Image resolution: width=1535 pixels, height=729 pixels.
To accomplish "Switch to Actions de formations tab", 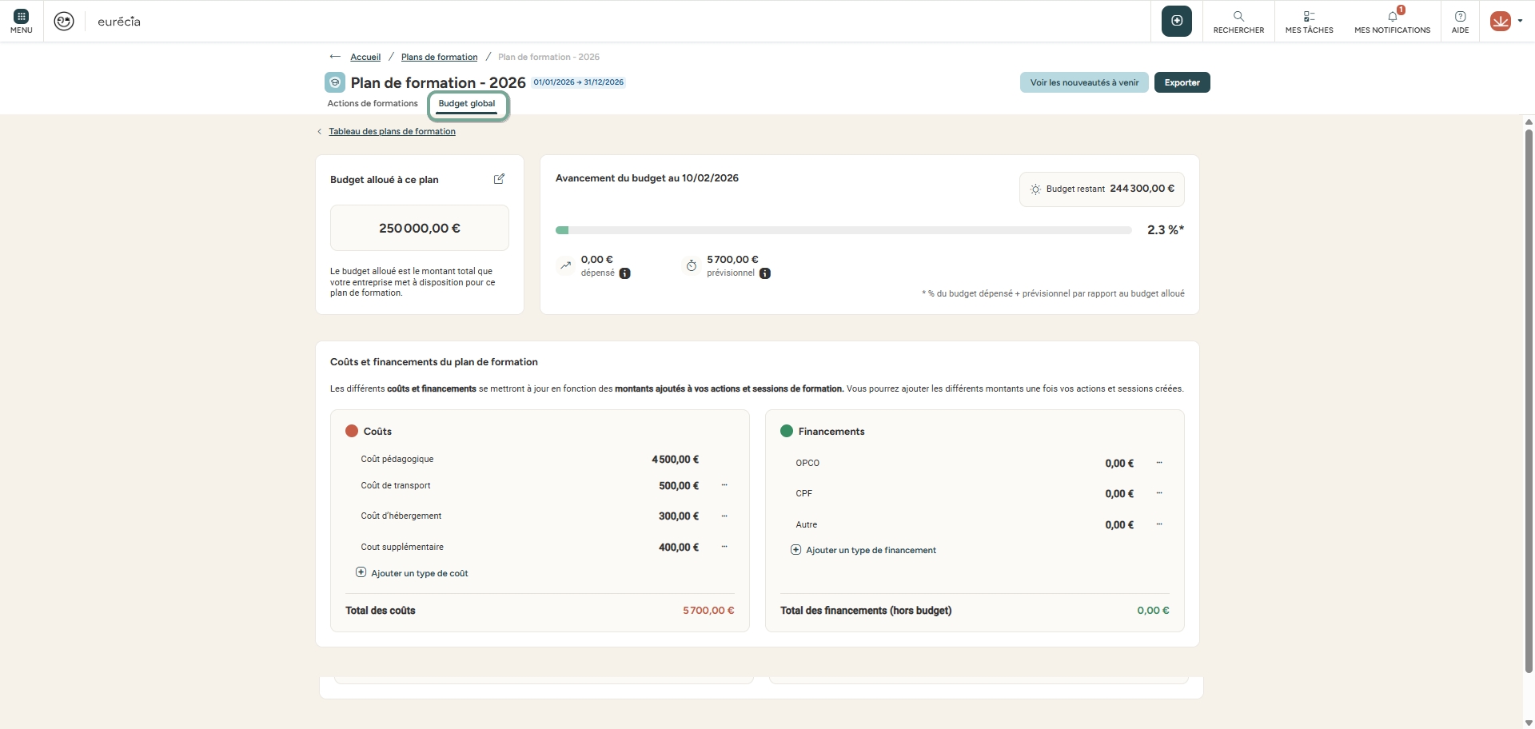I will tap(373, 104).
